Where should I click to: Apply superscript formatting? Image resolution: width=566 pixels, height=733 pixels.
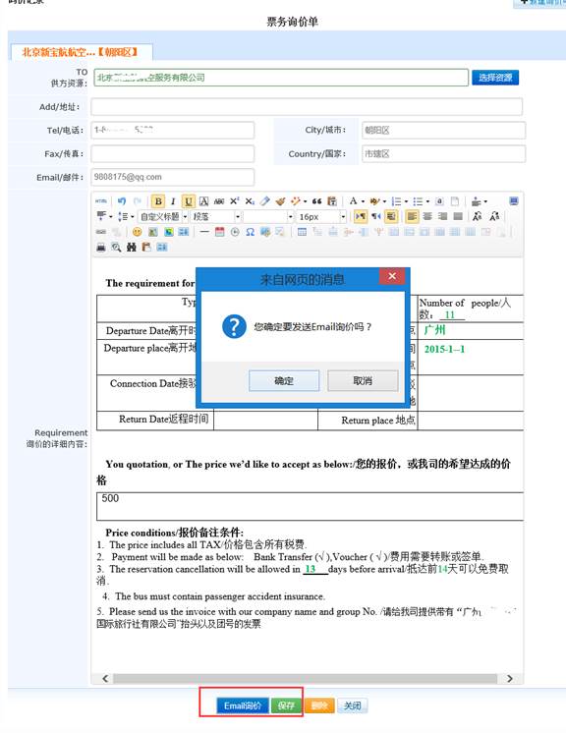click(234, 201)
